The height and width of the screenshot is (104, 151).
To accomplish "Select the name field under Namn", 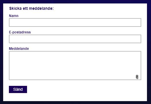I will pos(75,22).
